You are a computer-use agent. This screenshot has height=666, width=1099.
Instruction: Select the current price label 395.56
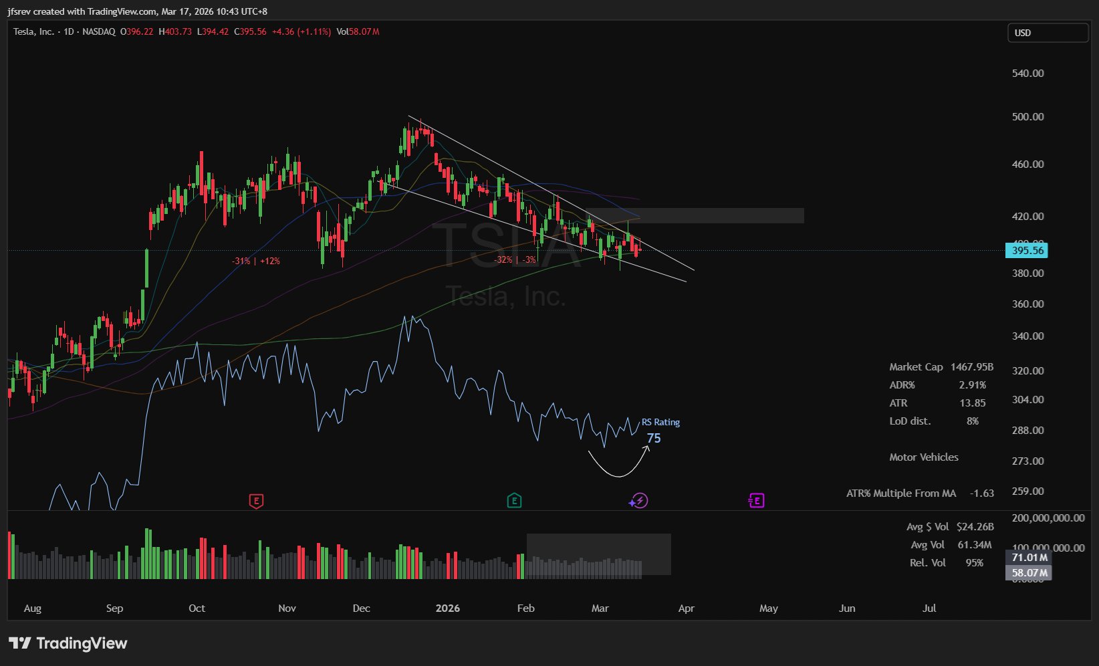(1027, 251)
